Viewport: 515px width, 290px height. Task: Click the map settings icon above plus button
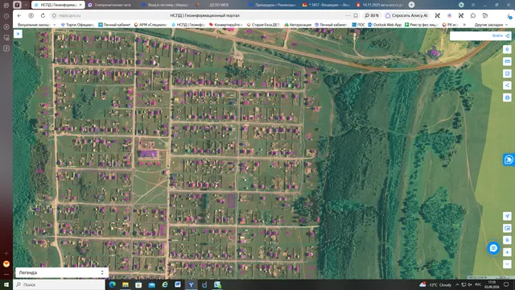(x=507, y=240)
